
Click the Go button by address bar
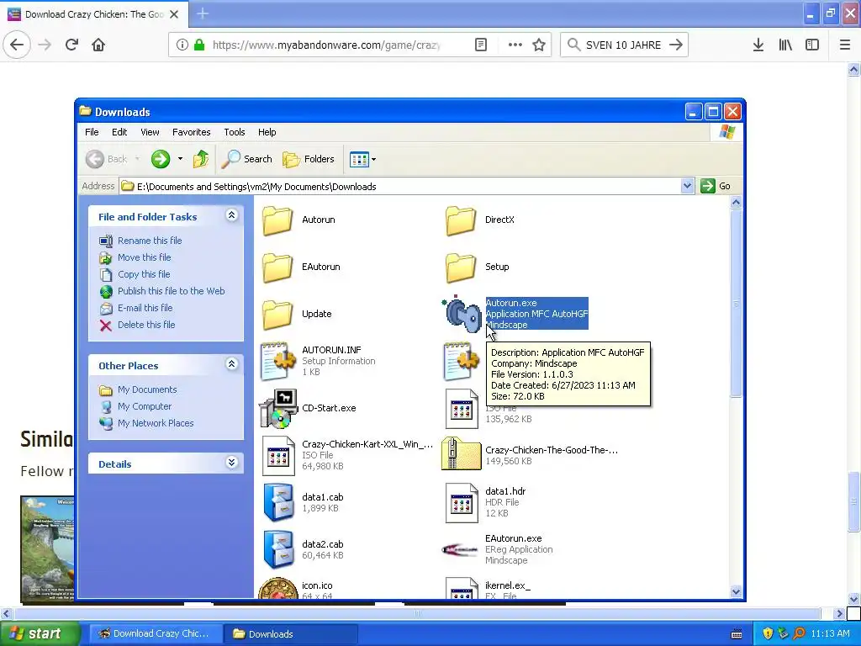pos(716,186)
